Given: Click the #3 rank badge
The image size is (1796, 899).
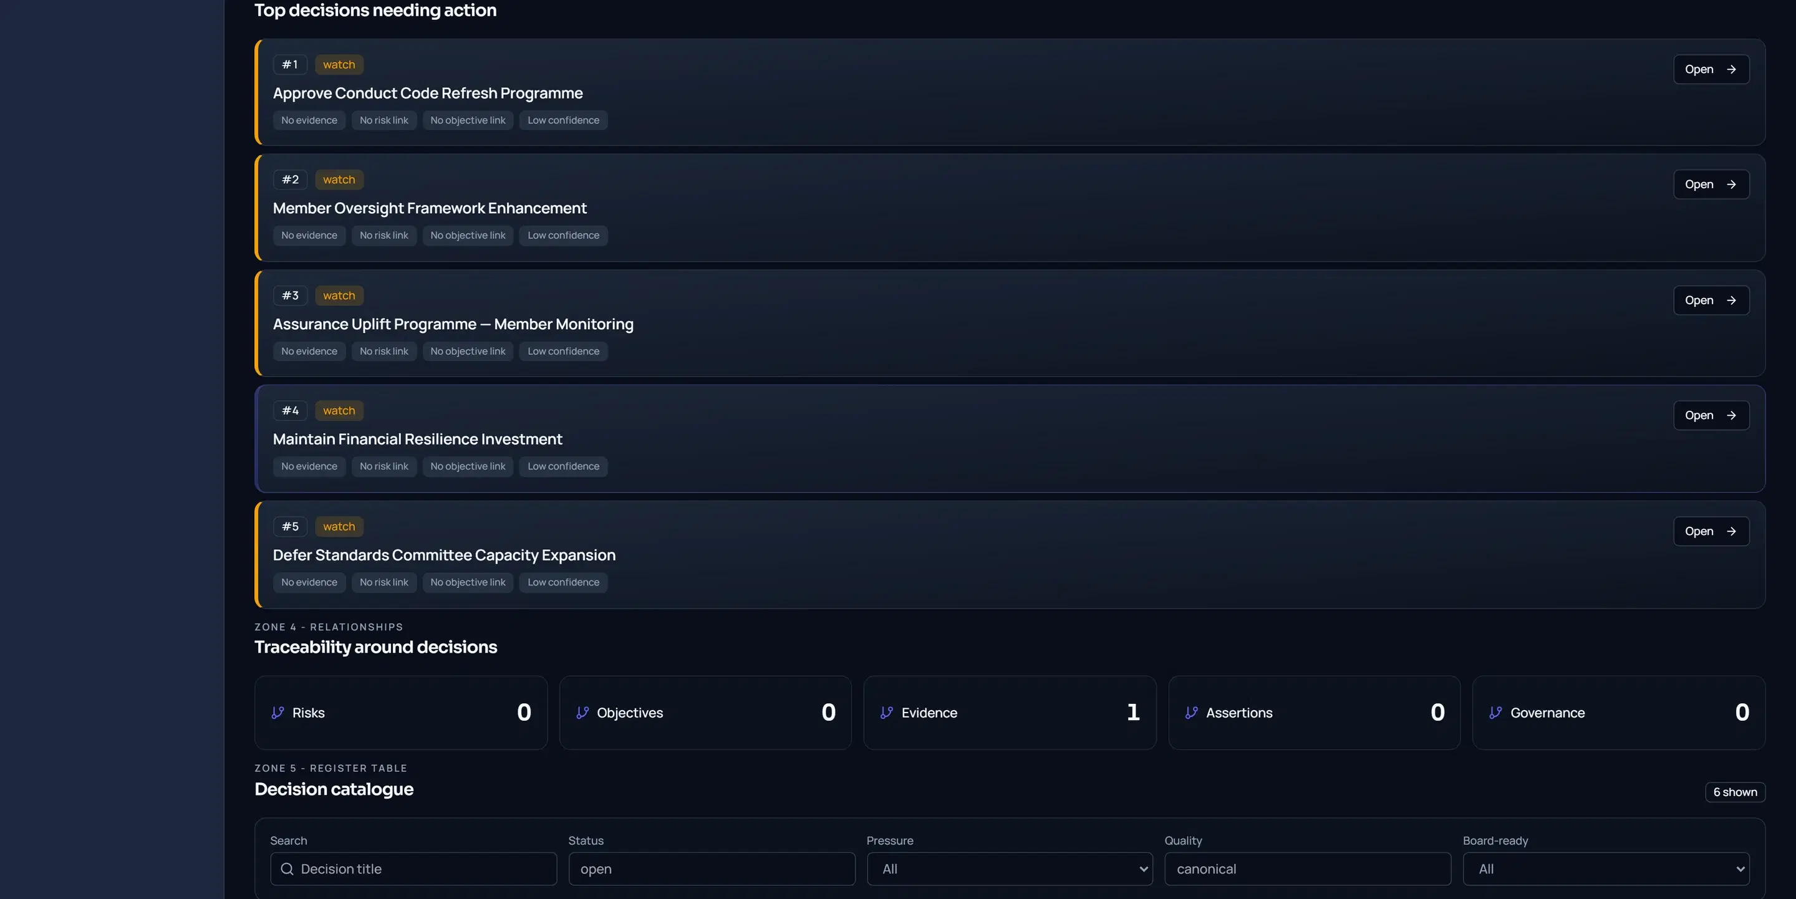Looking at the screenshot, I should [290, 296].
